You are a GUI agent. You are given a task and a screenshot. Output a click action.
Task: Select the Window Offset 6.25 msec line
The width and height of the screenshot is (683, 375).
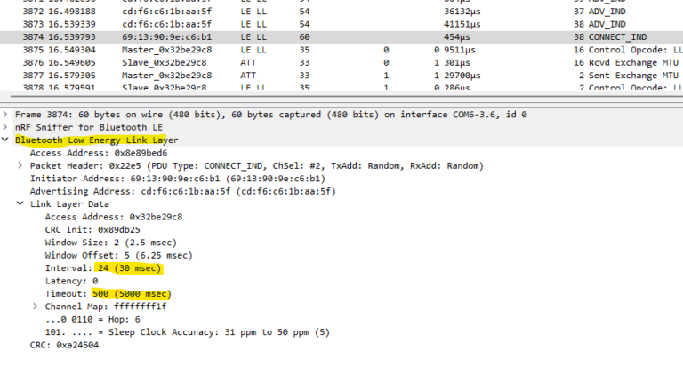(114, 255)
